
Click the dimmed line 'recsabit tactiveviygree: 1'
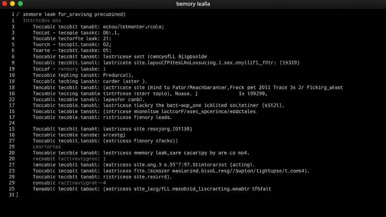pyautogui.click(x=69, y=159)
